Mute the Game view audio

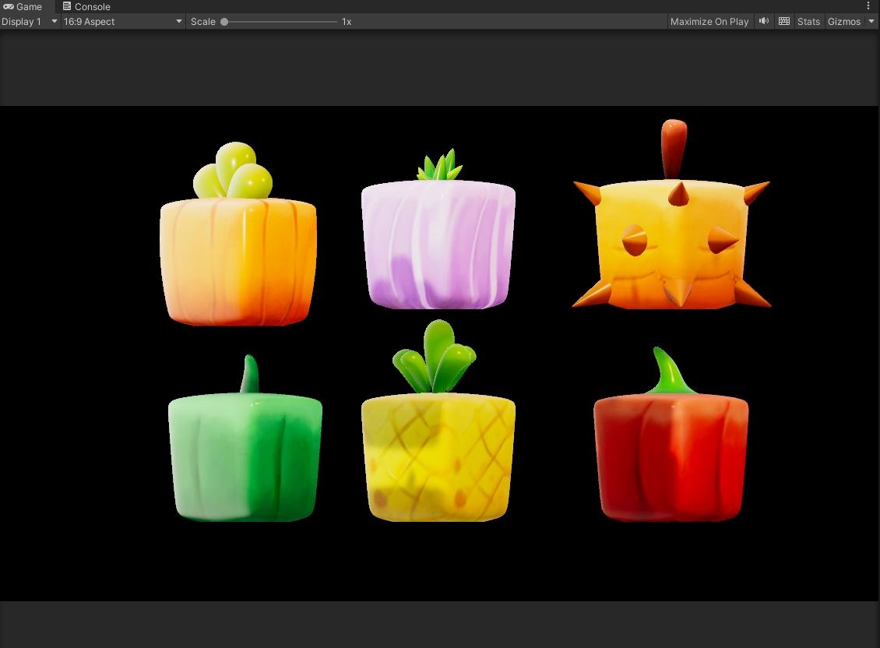click(x=764, y=21)
